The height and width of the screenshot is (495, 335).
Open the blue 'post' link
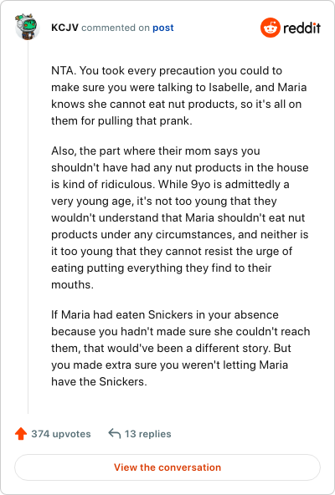(163, 28)
